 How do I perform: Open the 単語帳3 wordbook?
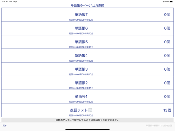click(x=81, y=69)
